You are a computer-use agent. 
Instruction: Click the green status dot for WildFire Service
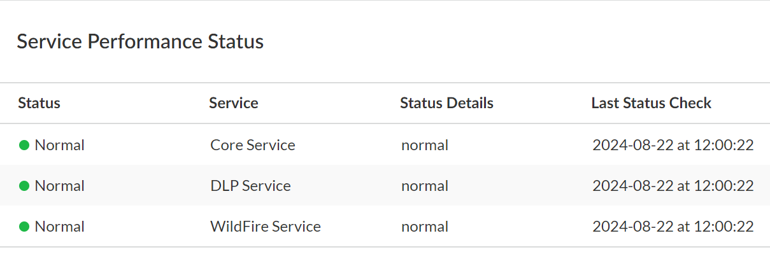pos(24,227)
